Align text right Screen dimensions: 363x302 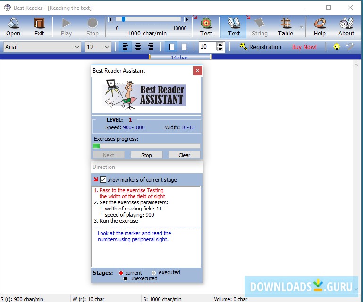pyautogui.click(x=151, y=47)
